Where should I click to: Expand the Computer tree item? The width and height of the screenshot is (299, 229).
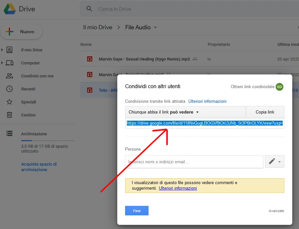(2, 63)
